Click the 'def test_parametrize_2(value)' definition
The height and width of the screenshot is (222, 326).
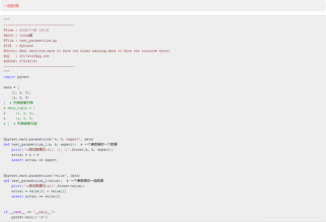[33, 181]
